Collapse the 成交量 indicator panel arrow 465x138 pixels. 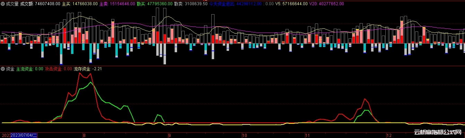pos(3,4)
